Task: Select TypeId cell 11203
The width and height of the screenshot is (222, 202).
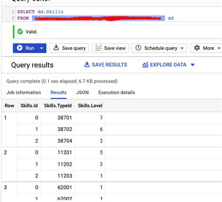Action: click(x=65, y=176)
